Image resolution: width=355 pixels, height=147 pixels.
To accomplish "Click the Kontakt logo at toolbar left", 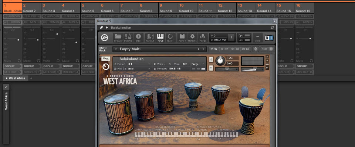I will [x=104, y=37].
